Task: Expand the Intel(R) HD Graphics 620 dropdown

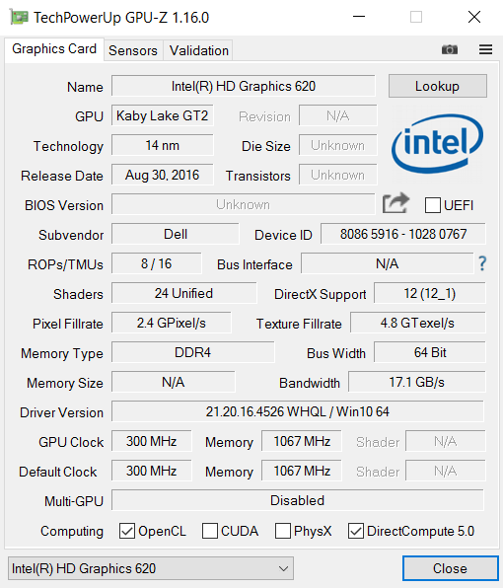Action: point(151,568)
